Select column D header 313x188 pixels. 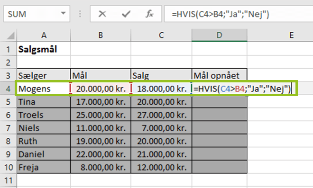219,36
